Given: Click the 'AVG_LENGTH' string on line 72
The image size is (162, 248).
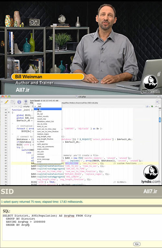Looking at the screenshot, I should [x=72, y=177].
